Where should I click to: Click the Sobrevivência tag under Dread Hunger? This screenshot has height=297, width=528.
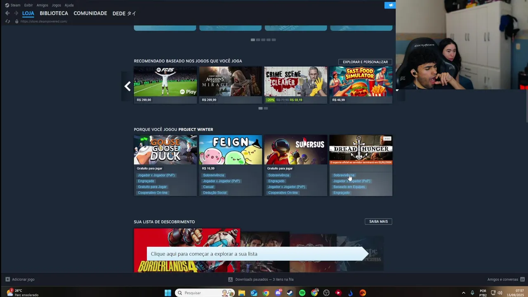click(344, 175)
